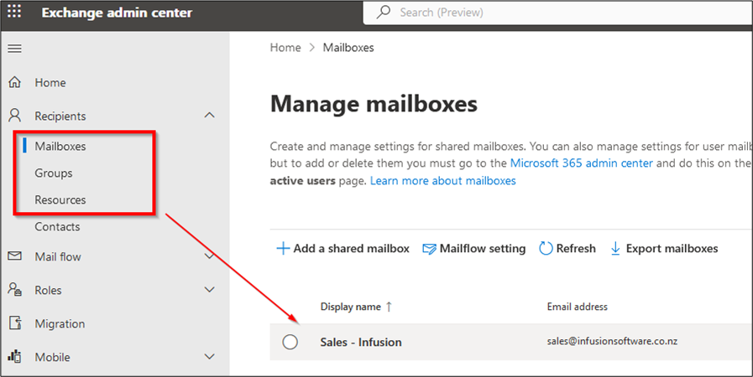
Task: Sort by Display name arrow icon
Action: pyautogui.click(x=389, y=307)
